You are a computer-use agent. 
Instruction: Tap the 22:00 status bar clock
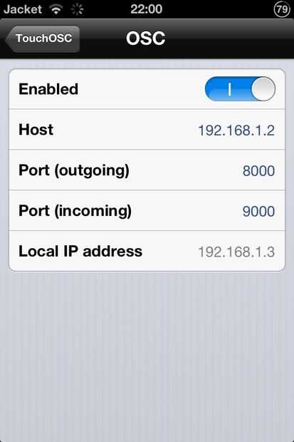point(147,9)
